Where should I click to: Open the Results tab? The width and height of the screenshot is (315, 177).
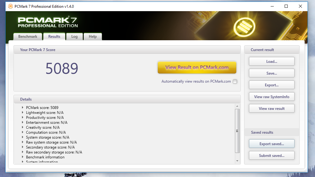click(x=54, y=37)
